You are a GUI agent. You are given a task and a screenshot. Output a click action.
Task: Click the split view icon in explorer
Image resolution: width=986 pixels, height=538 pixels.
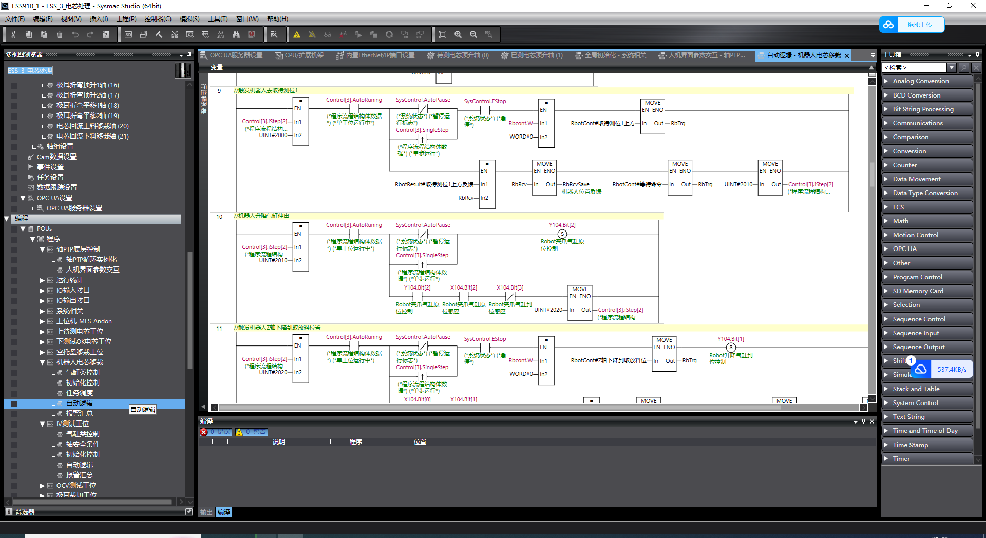(182, 70)
